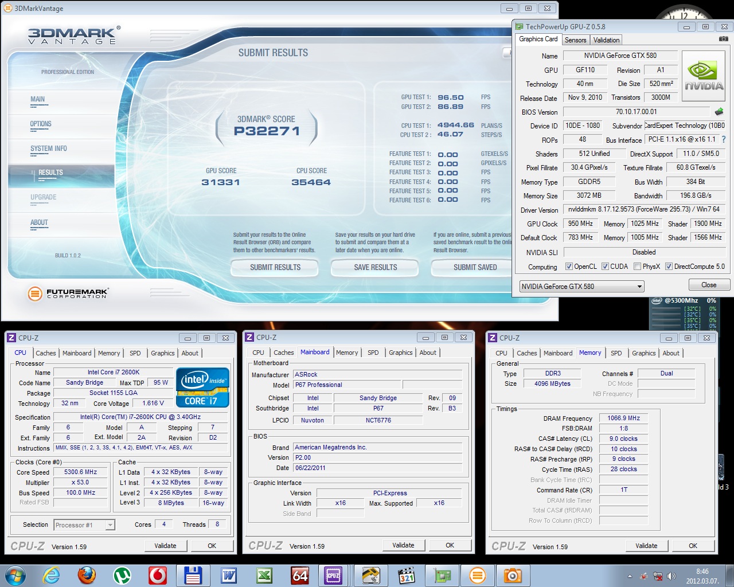Open SYSTEM INFO in 3DMark Vantage
734x587 pixels.
pos(49,148)
